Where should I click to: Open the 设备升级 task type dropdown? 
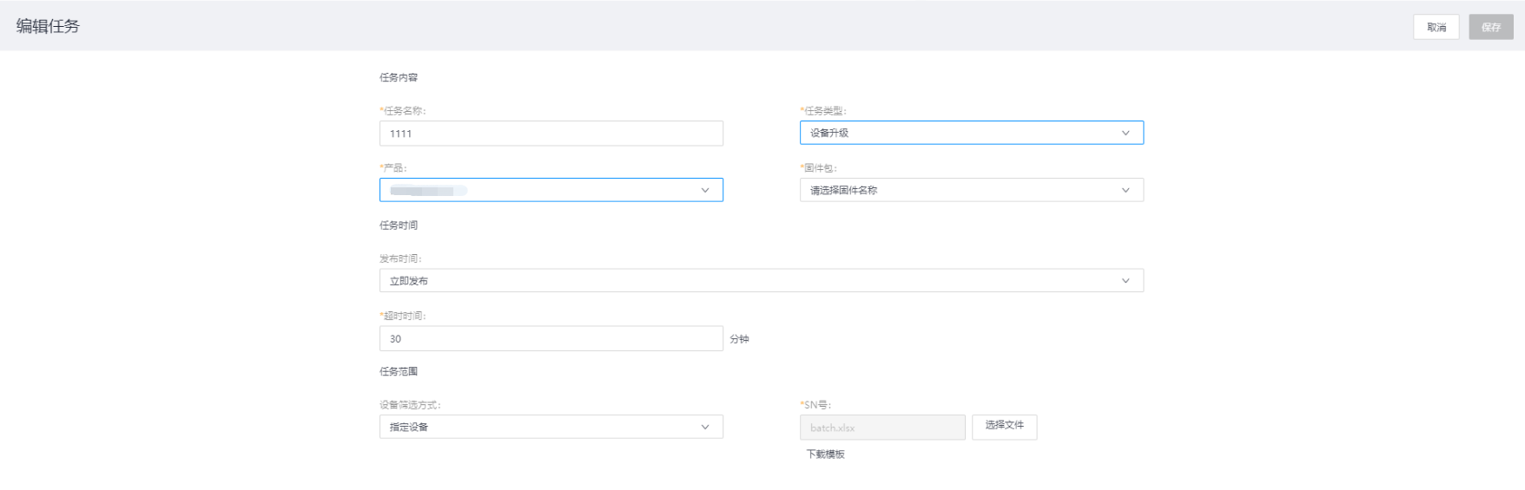pyautogui.click(x=955, y=133)
